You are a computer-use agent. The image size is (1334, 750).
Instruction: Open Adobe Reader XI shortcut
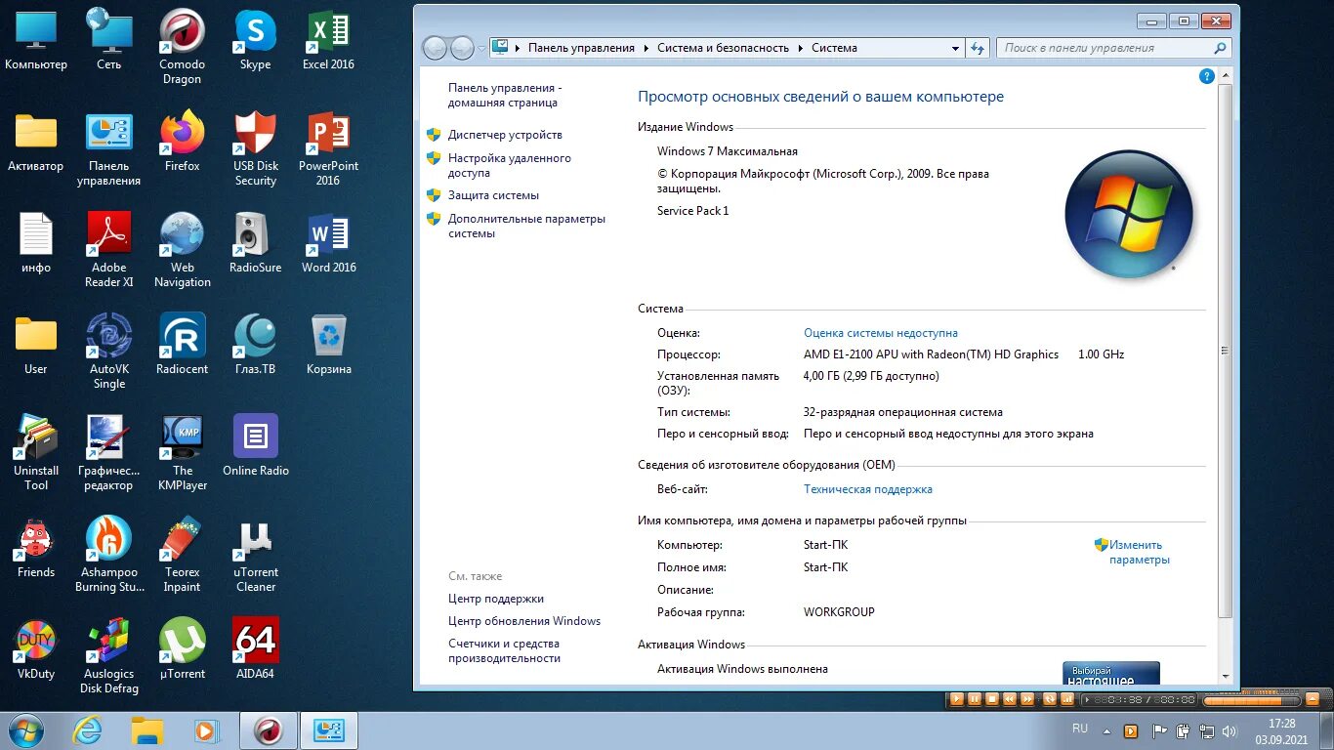[109, 249]
